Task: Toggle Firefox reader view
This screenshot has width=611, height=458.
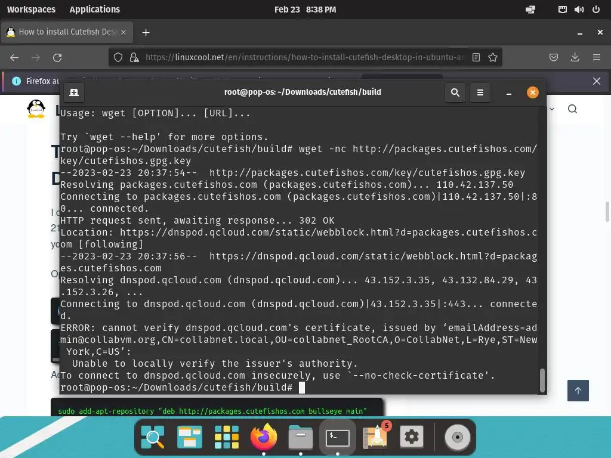Action: 476,58
